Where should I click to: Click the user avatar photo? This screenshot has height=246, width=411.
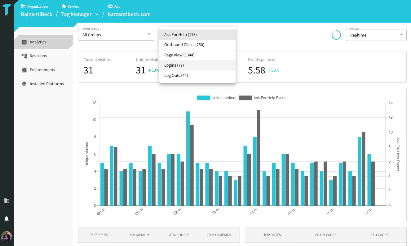tap(7, 237)
